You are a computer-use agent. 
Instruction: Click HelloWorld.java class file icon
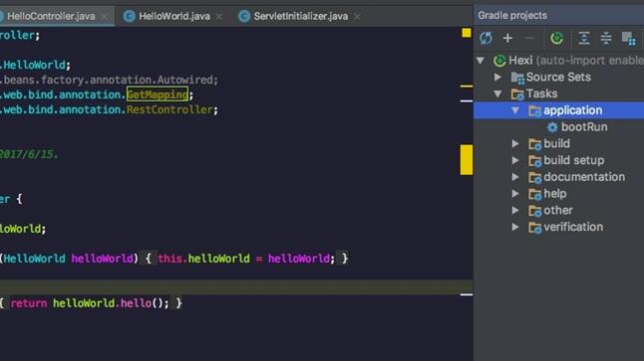[130, 16]
